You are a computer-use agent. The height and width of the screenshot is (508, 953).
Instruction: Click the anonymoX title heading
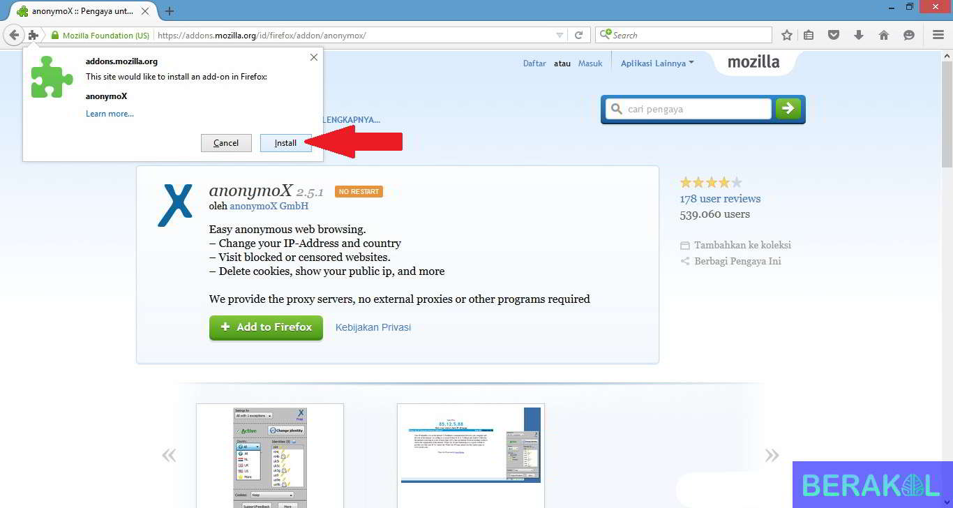(x=250, y=190)
